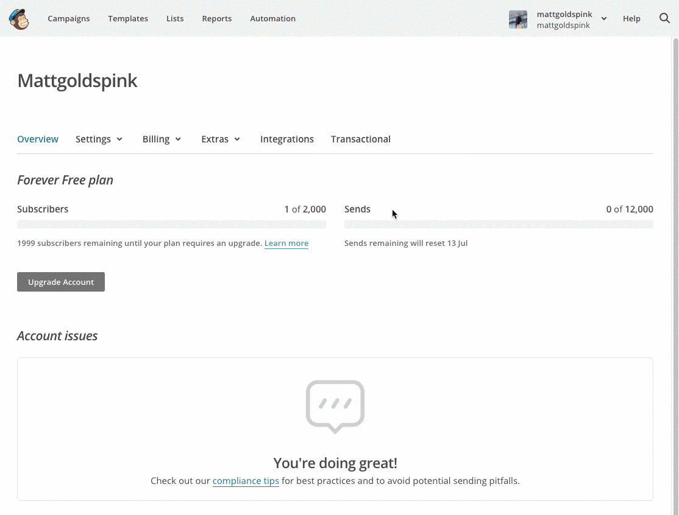Open the Reports section

(x=217, y=18)
